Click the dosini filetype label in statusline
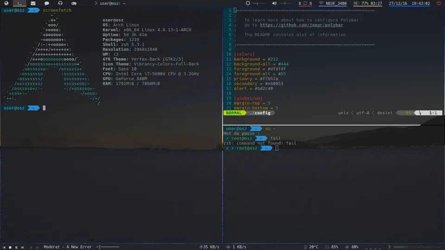Viewport: 445px width, 250px height. pos(385,113)
